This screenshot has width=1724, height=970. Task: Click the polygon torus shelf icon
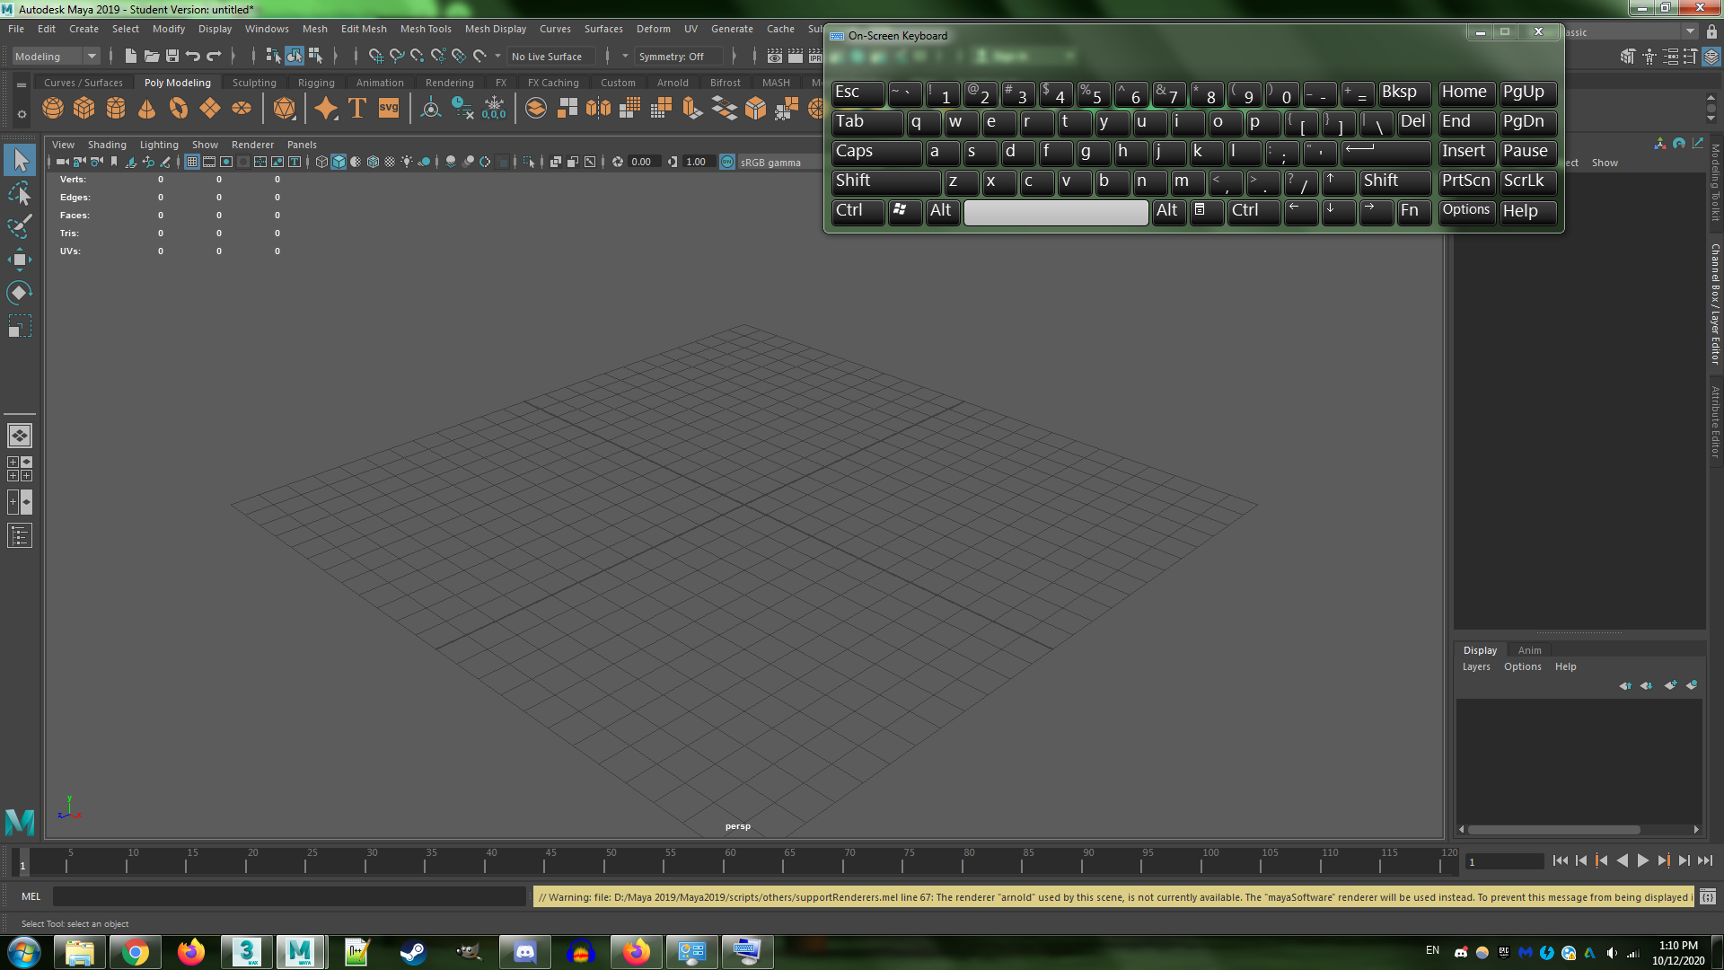click(179, 109)
